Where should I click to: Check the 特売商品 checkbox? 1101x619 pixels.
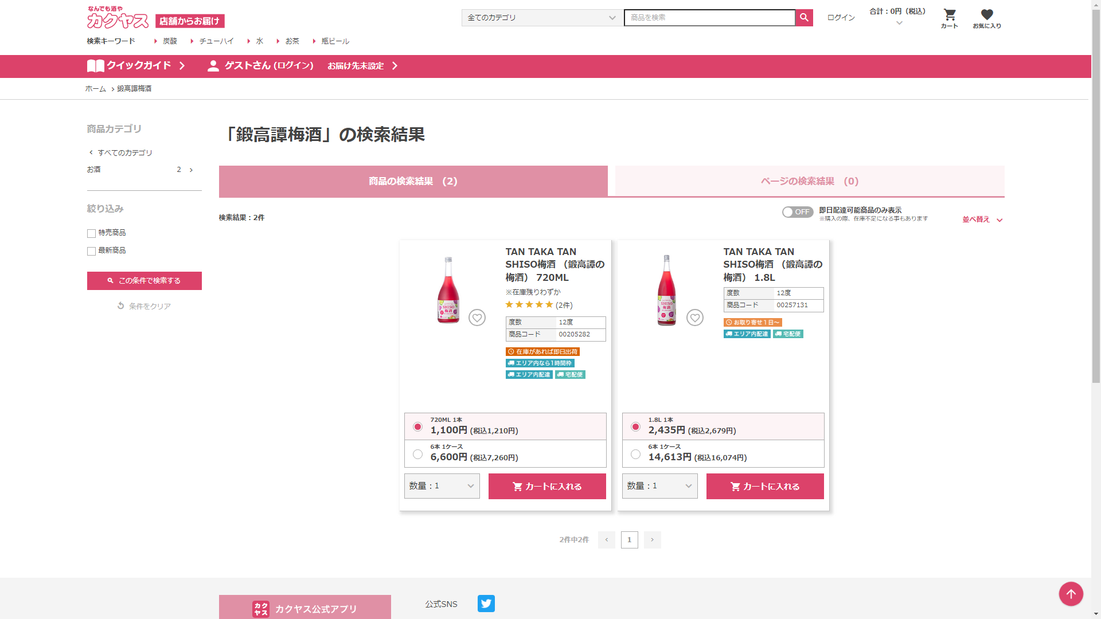[x=91, y=233]
